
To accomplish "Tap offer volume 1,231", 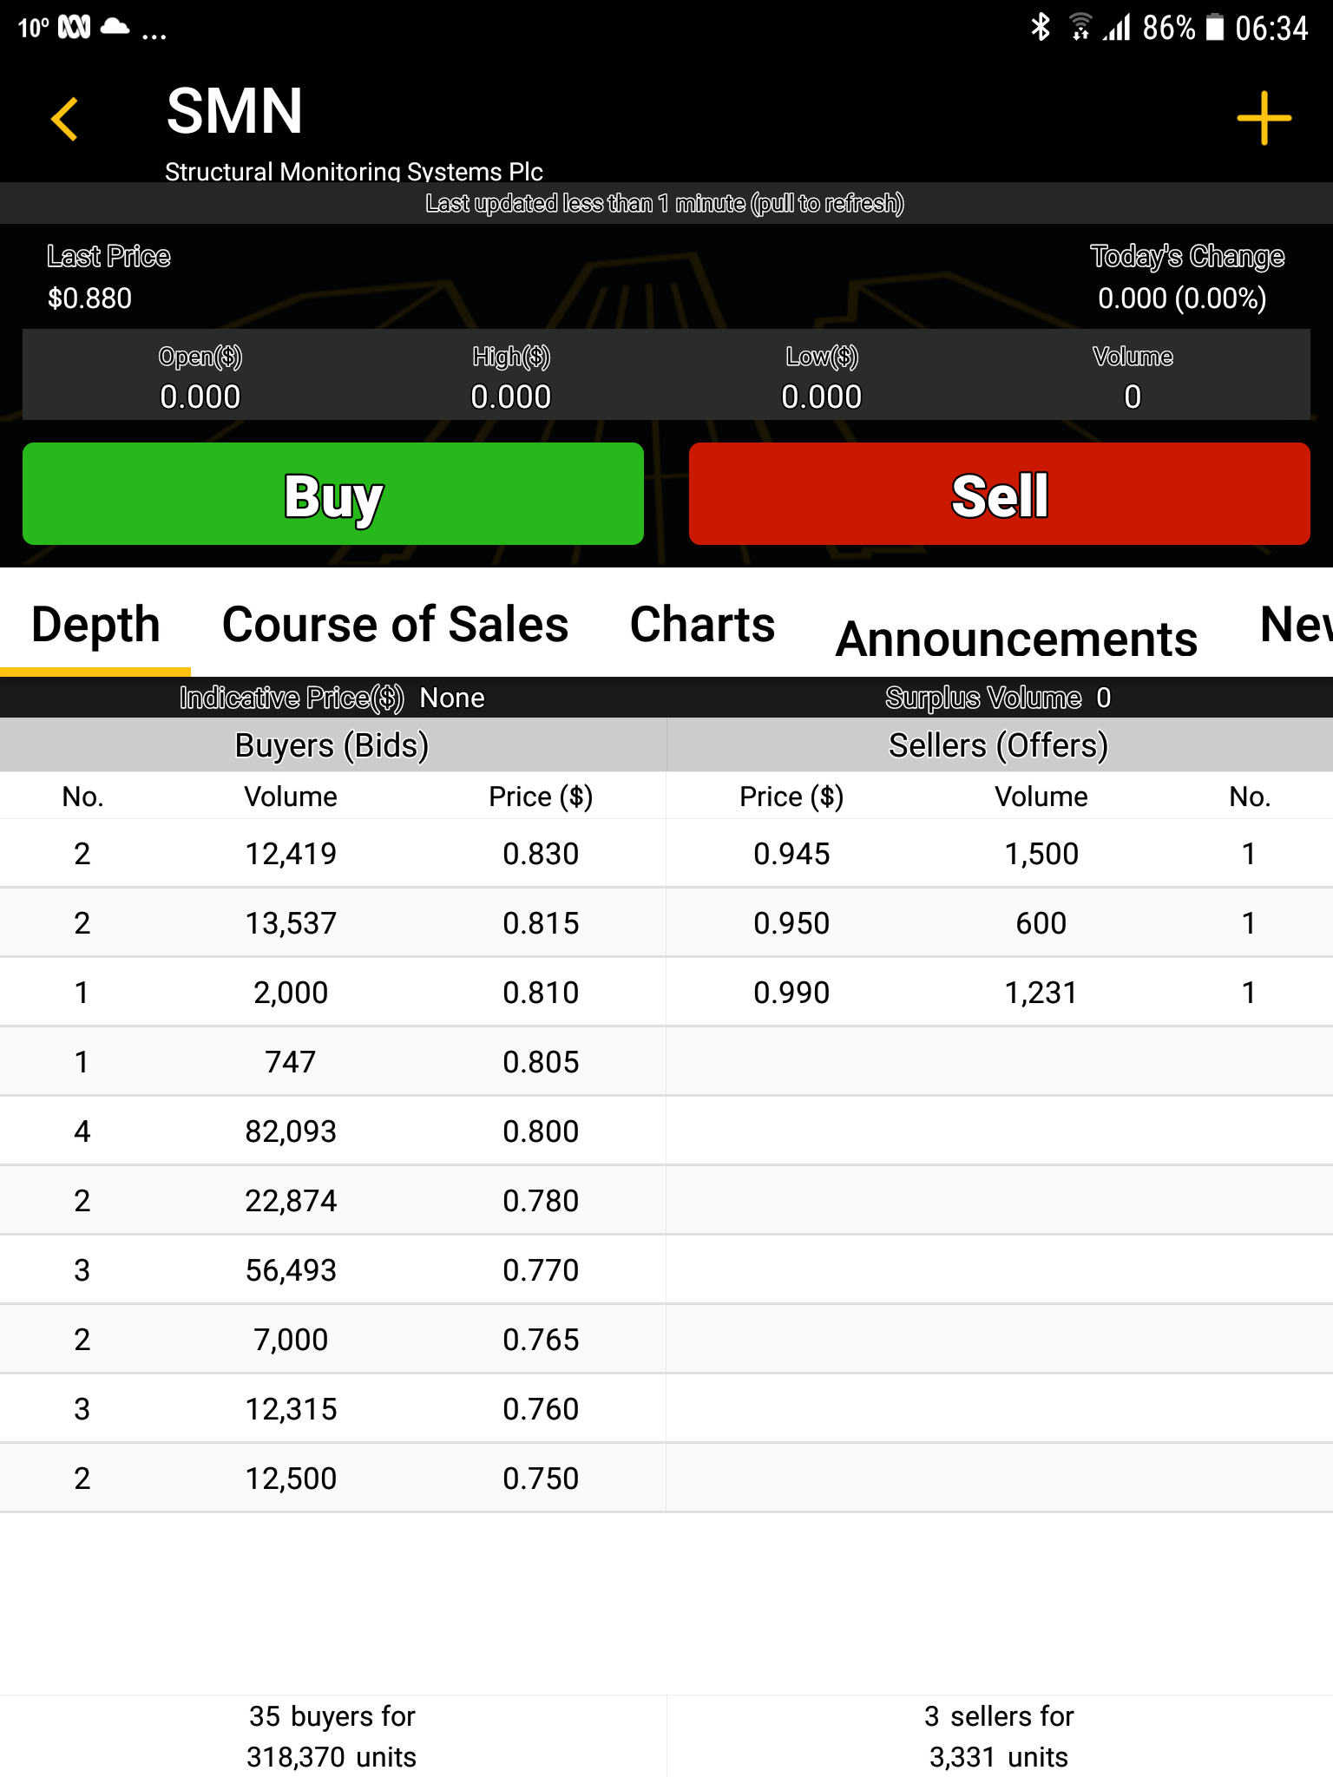I will pos(1041,993).
